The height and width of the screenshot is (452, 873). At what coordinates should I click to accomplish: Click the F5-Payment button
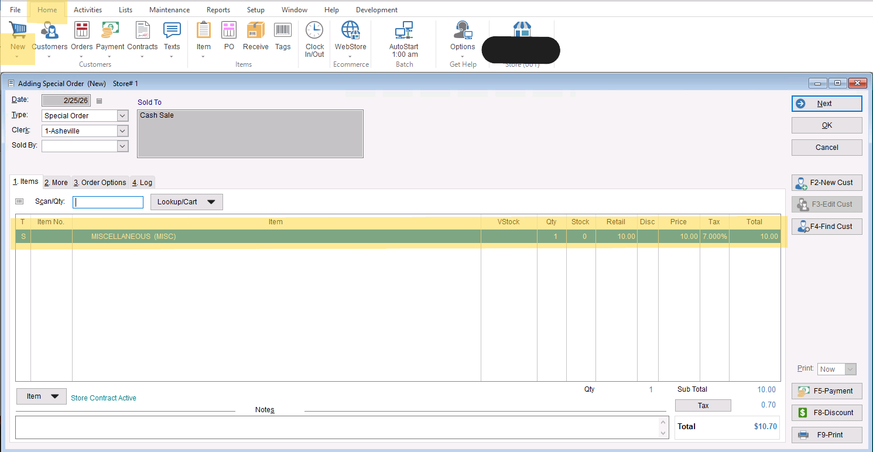(826, 391)
